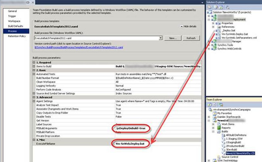Collapse the 3. Advanced section
Screen dimensions: 262x162
pyautogui.click(x=34, y=97)
